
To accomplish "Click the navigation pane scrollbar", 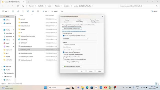I will pos(15,46).
